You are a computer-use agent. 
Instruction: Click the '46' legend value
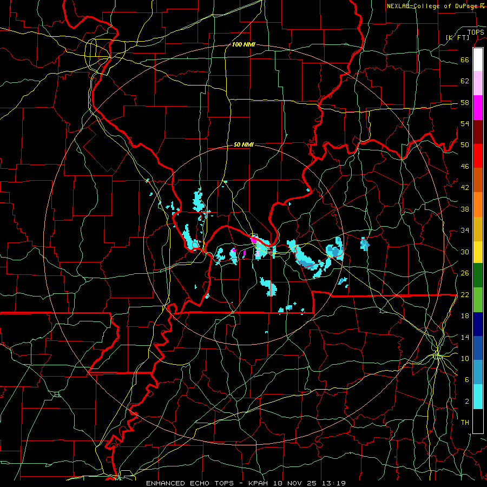click(x=465, y=167)
